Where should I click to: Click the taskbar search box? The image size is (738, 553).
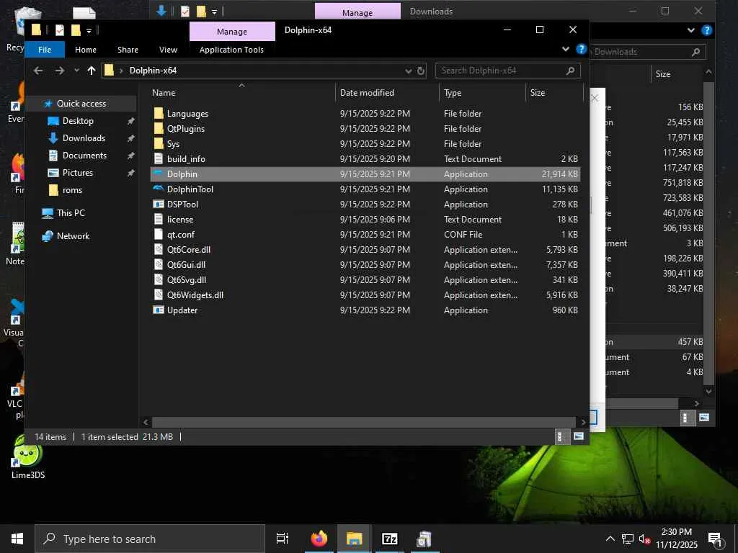[x=150, y=539]
